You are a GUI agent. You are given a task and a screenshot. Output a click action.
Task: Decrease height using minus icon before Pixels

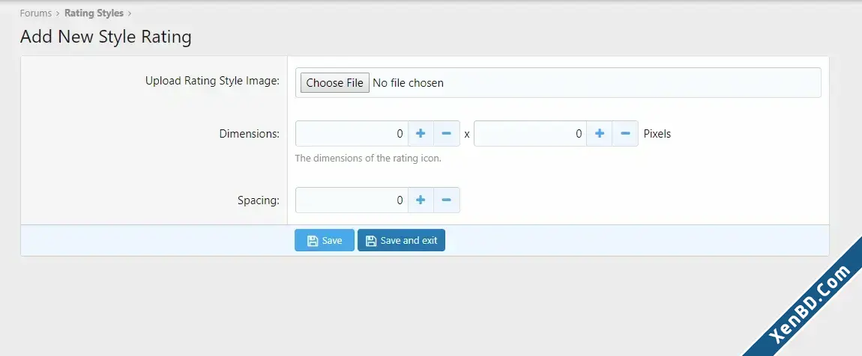[625, 133]
